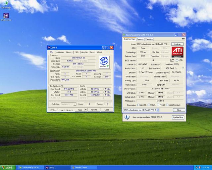Viewport: 212px width, 170px height.
Task: Click the Intel Inside Pentium III logo
Action: coord(104,62)
